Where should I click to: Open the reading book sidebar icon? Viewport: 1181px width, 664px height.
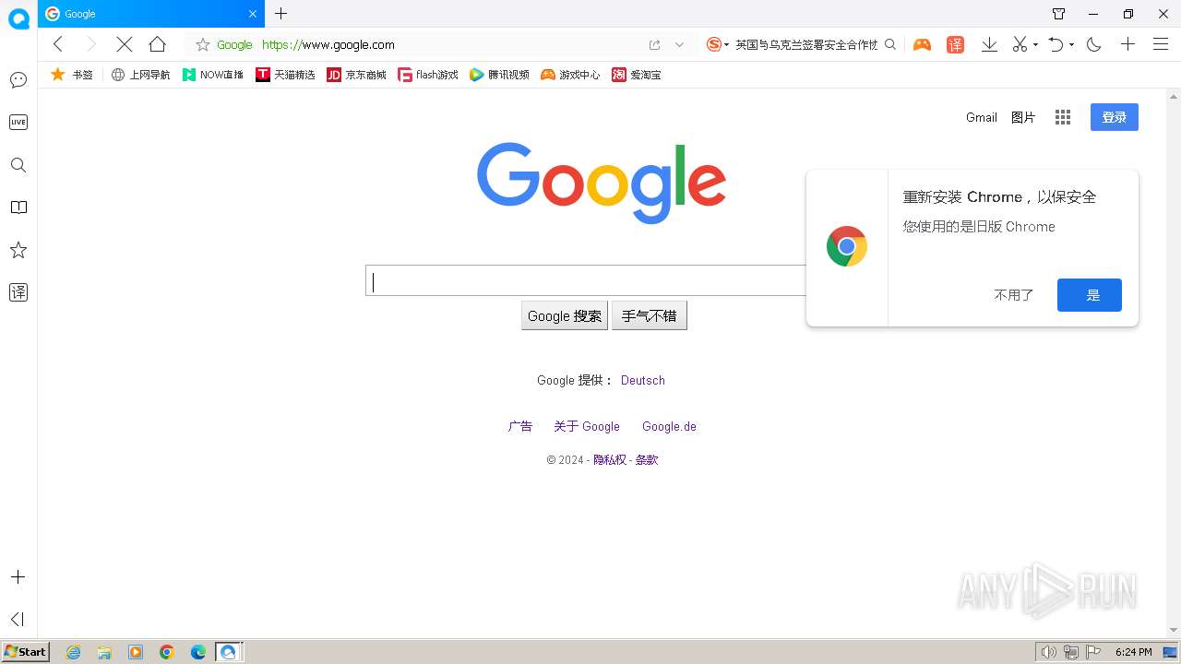click(x=18, y=207)
